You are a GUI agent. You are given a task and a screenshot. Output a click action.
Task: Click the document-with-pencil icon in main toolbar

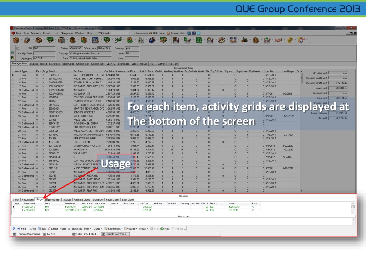(x=176, y=40)
